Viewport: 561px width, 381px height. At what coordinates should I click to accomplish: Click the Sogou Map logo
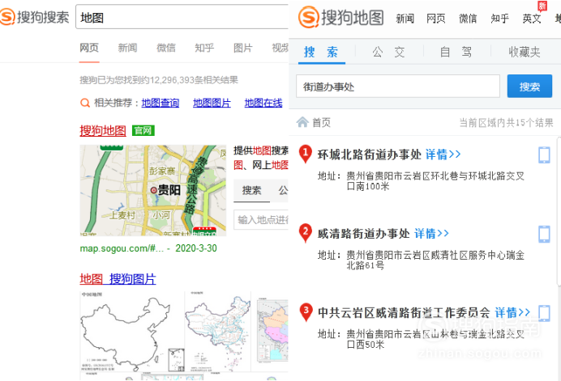341,17
